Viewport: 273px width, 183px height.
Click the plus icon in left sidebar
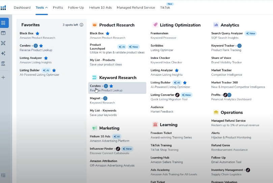3,77
